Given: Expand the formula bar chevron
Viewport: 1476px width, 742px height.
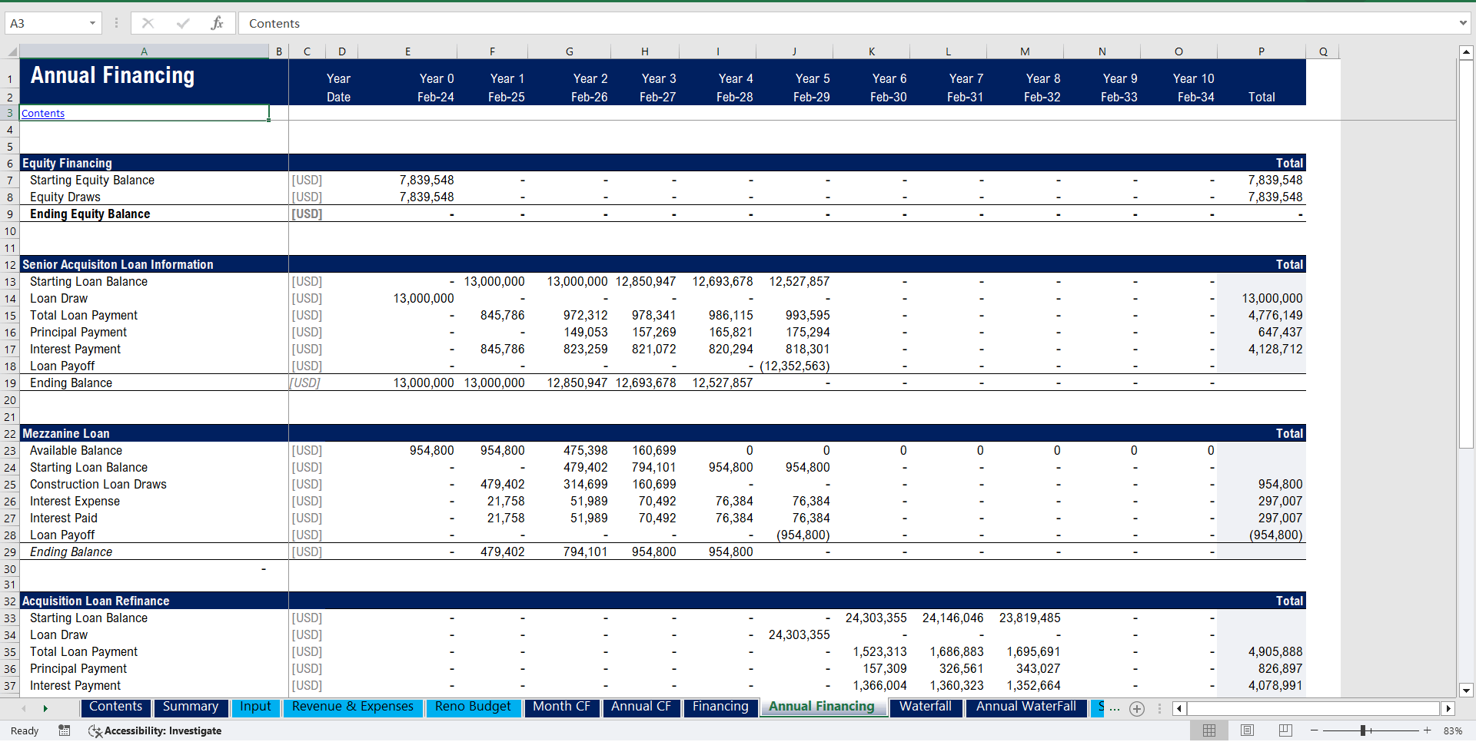Looking at the screenshot, I should pos(1463,23).
